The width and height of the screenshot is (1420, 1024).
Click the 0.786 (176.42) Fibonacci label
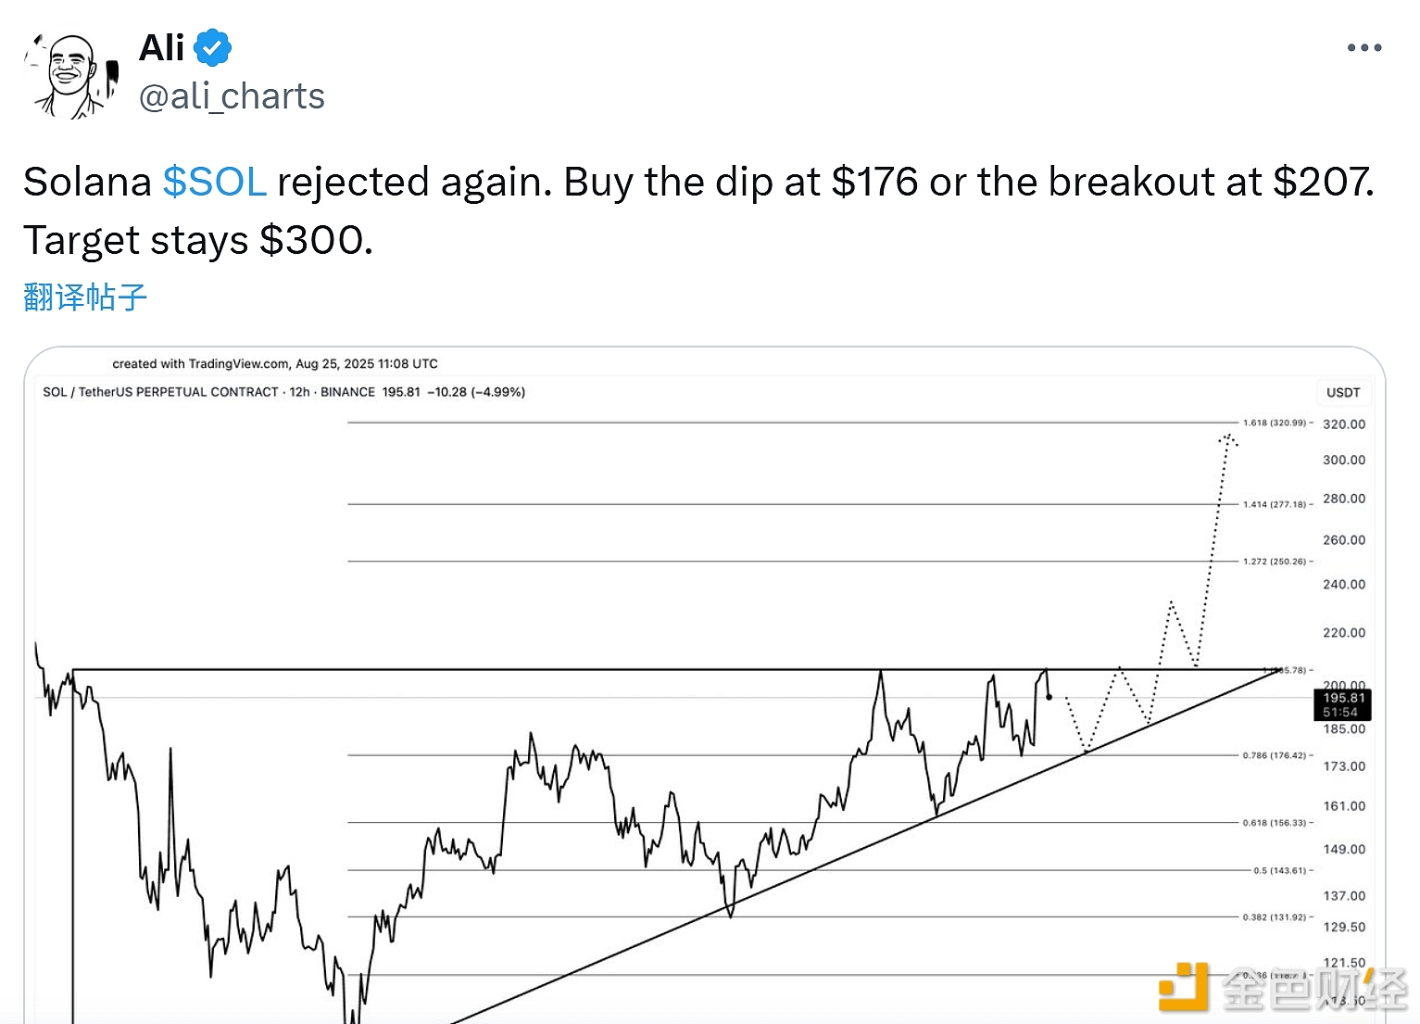pos(1275,755)
